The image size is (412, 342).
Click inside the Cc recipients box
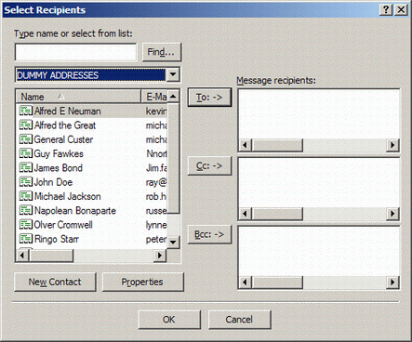319,182
